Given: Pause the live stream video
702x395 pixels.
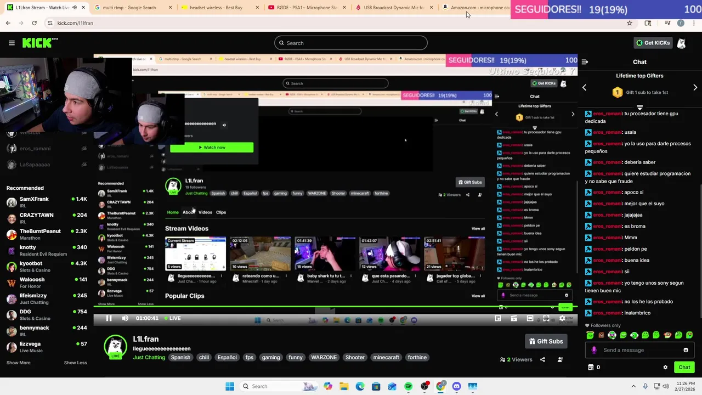Looking at the screenshot, I should (109, 318).
